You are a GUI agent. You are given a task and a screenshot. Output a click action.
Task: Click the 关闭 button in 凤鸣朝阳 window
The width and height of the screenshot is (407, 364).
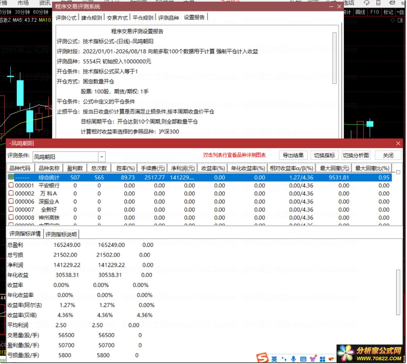388,155
